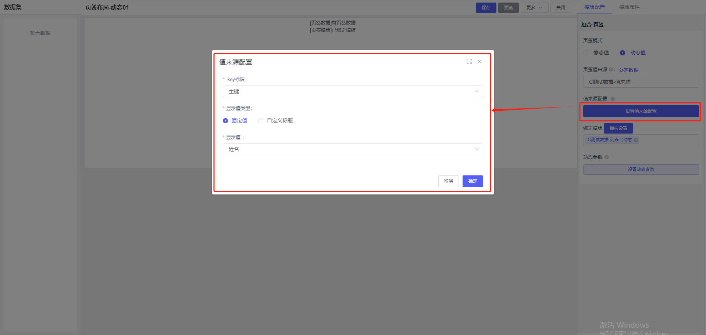Screen dimensions: 706x335
Task: Switch to the 模版属性 tab
Action: coord(629,7)
